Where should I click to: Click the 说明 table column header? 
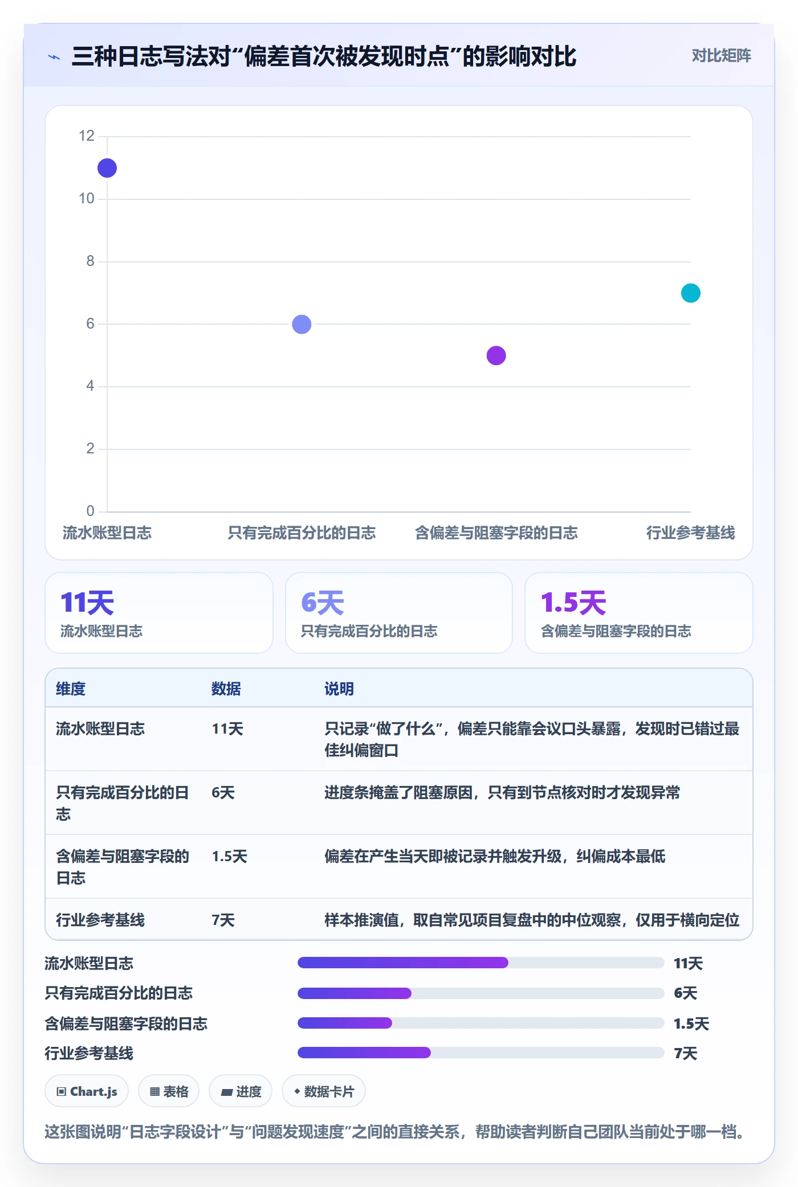click(x=339, y=689)
